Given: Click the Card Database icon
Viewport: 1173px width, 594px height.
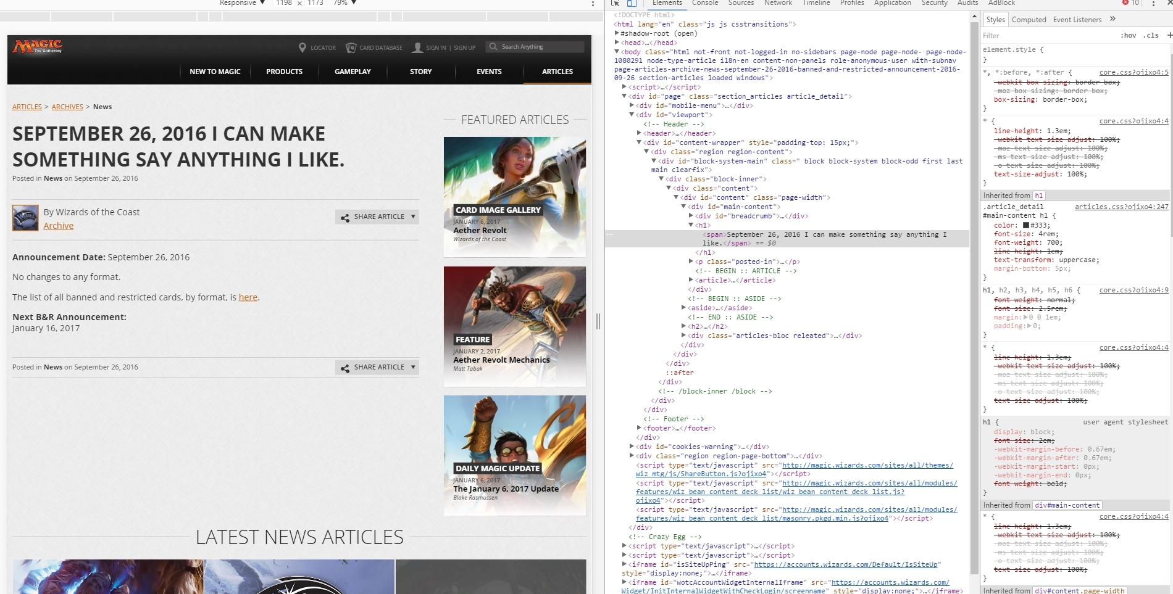Looking at the screenshot, I should point(351,47).
